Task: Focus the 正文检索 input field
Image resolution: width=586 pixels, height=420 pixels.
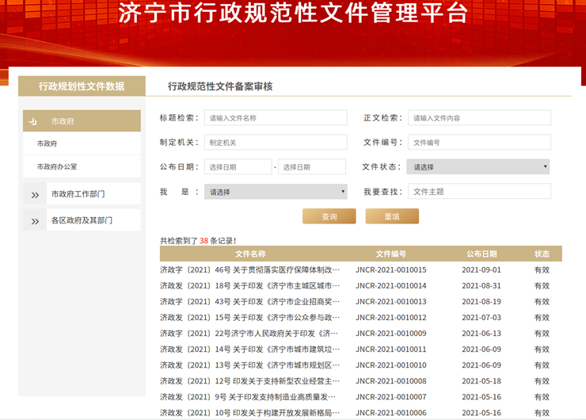Action: tap(479, 118)
